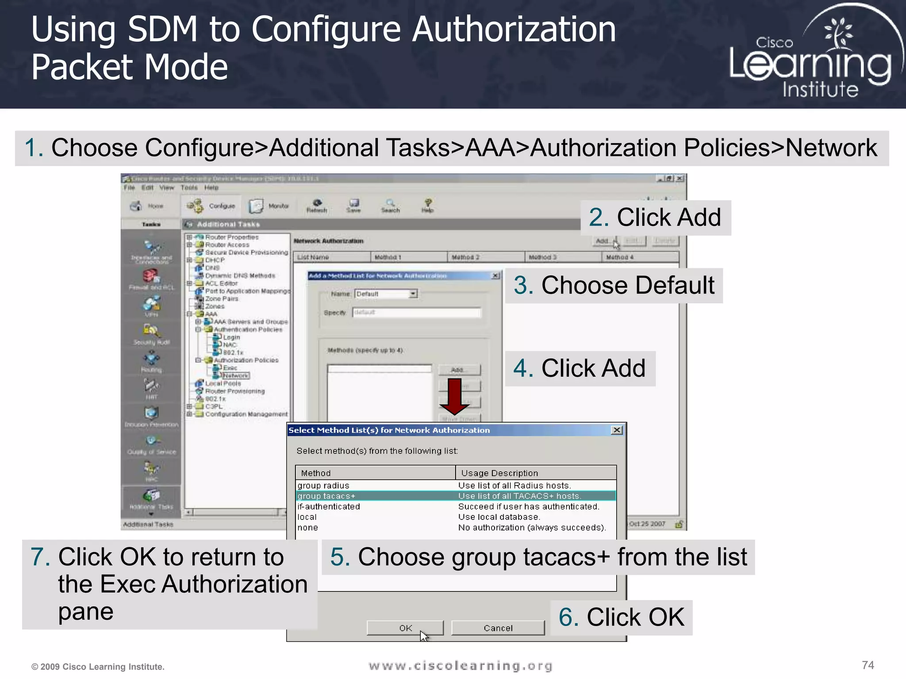Select Dynamic DNS Methods tree item

[x=240, y=275]
